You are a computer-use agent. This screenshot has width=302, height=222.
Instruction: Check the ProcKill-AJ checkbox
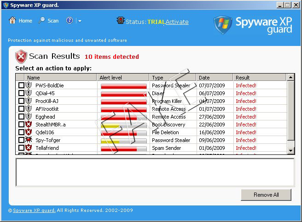point(21,101)
